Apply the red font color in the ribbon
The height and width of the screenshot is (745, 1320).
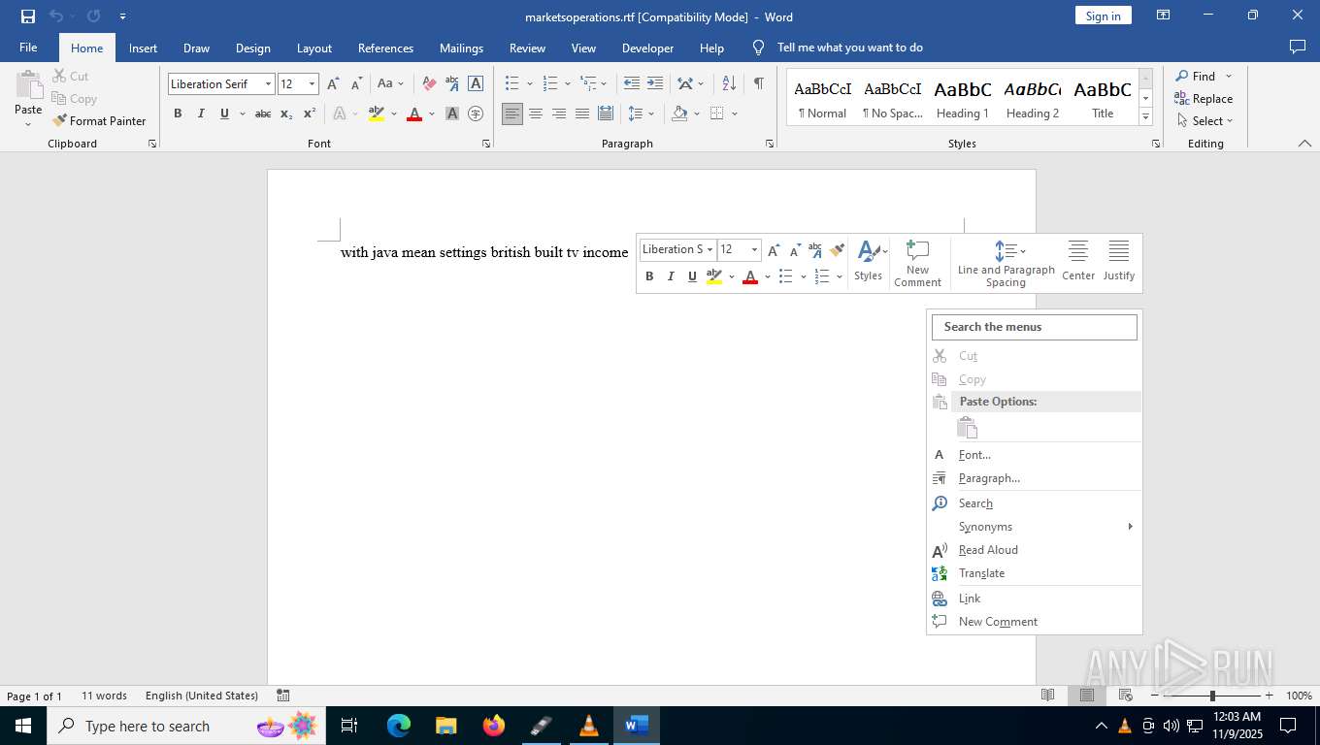coord(414,113)
